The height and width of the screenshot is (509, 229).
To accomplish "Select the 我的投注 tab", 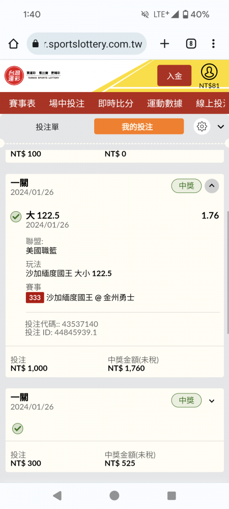I will coord(139,127).
